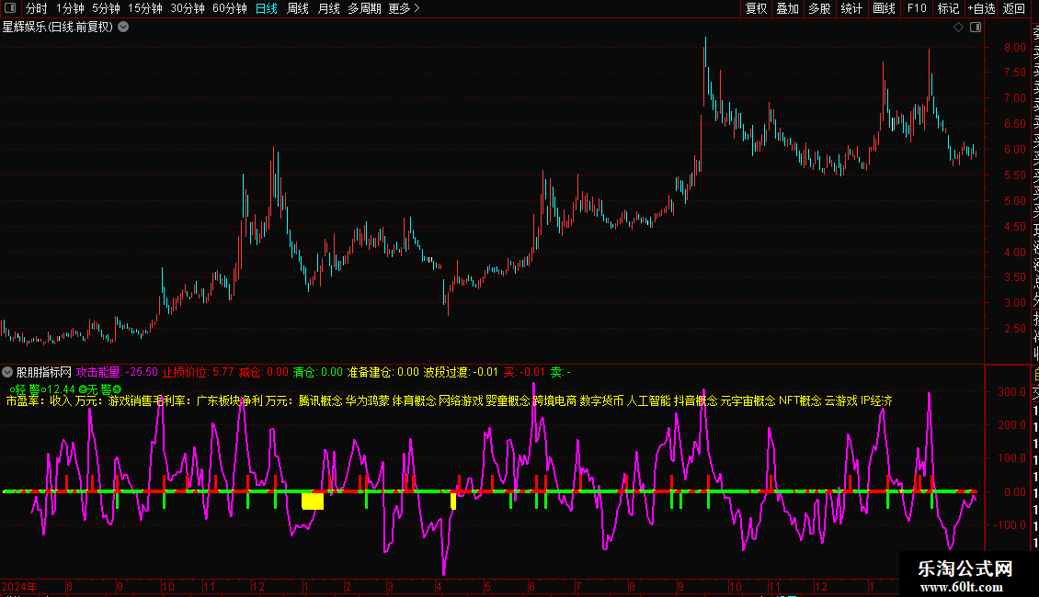Click the 返回 back button

(x=1014, y=8)
